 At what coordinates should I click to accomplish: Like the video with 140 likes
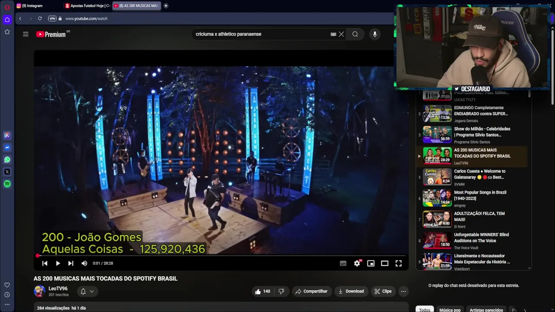pyautogui.click(x=262, y=291)
